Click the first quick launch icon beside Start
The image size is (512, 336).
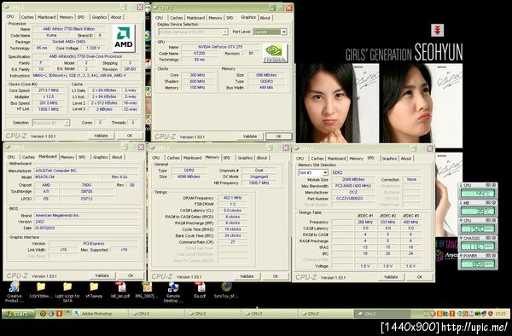(x=43, y=314)
